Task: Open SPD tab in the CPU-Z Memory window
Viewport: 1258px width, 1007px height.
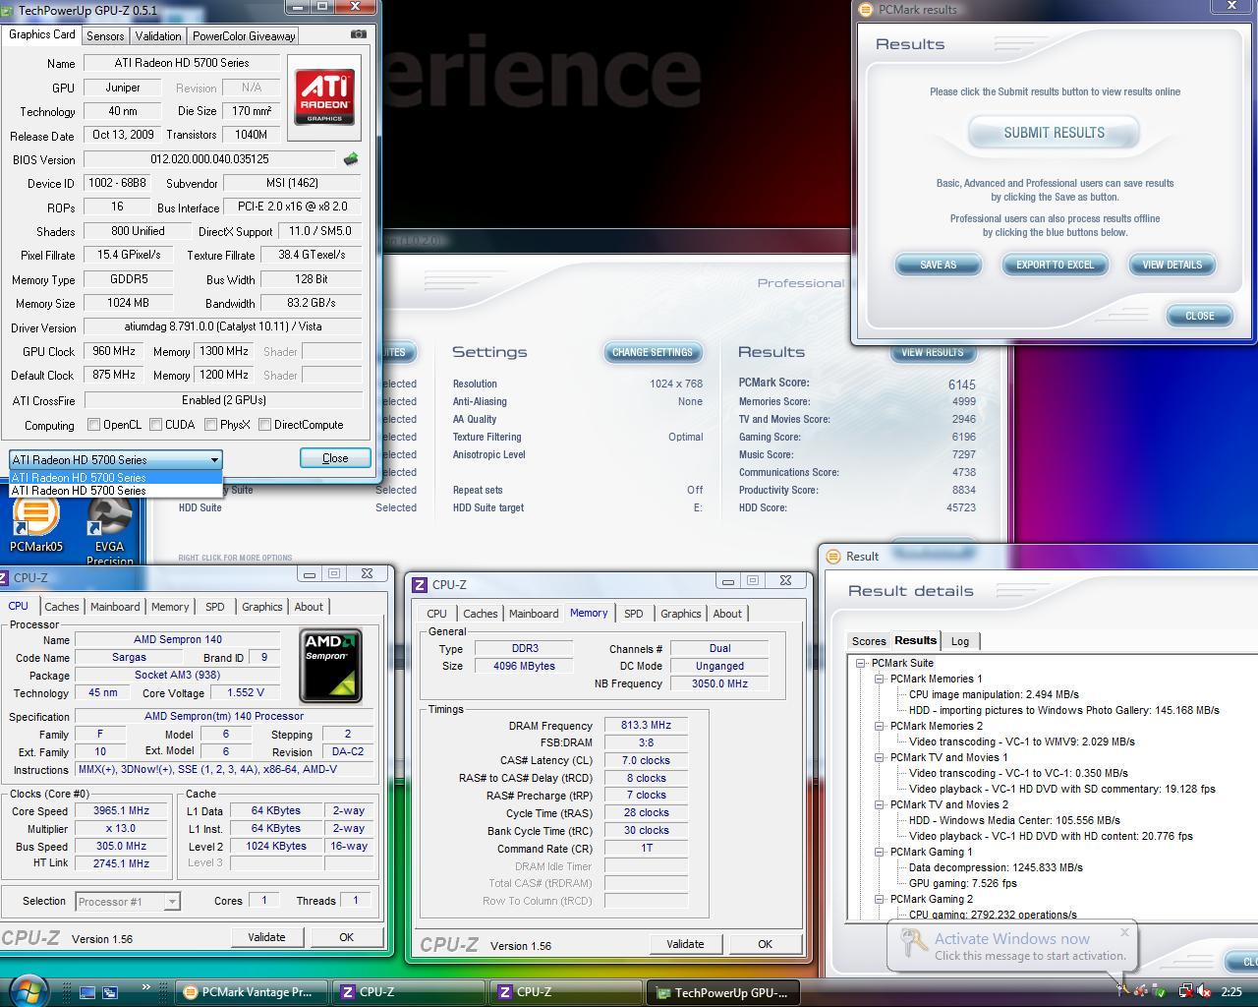Action: (x=634, y=614)
